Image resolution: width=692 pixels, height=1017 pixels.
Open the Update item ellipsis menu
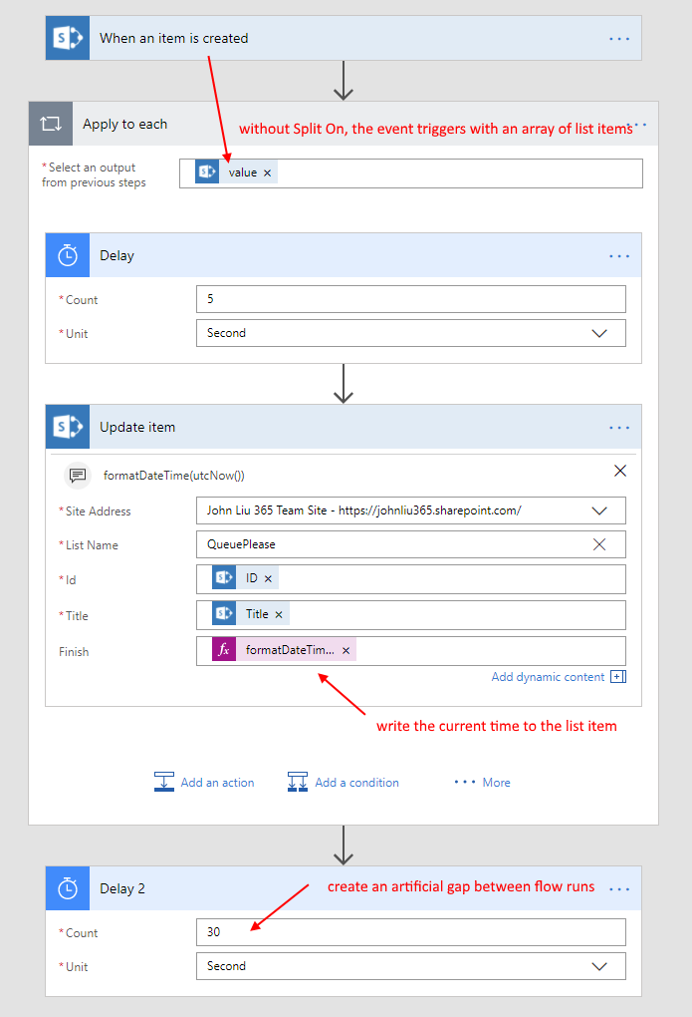click(619, 427)
